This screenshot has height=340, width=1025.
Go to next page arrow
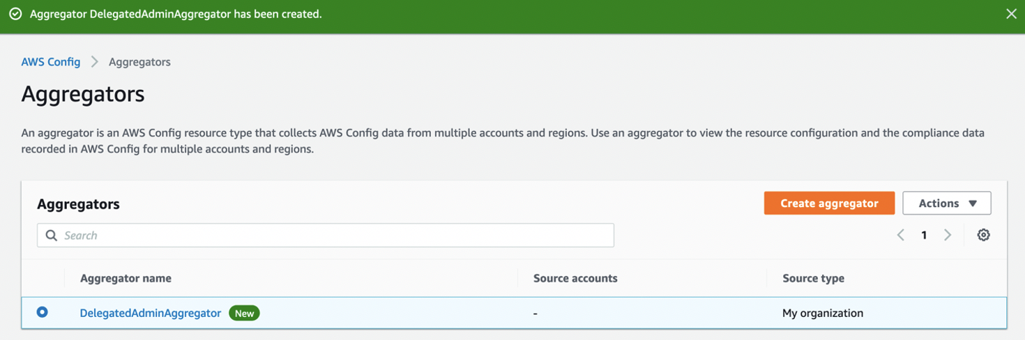(x=948, y=235)
